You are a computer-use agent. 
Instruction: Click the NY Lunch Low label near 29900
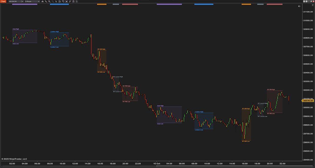coord(262,116)
